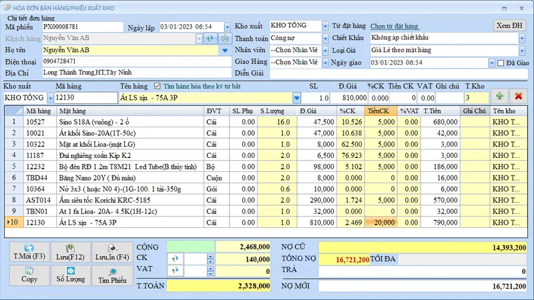Open the Thanh toán Công nợ dropdown
The width and height of the screenshot is (534, 300).
click(x=325, y=39)
